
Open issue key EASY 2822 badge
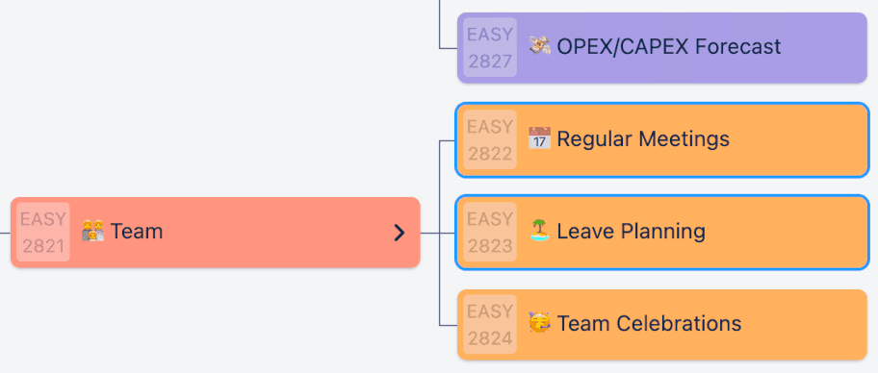click(x=490, y=139)
